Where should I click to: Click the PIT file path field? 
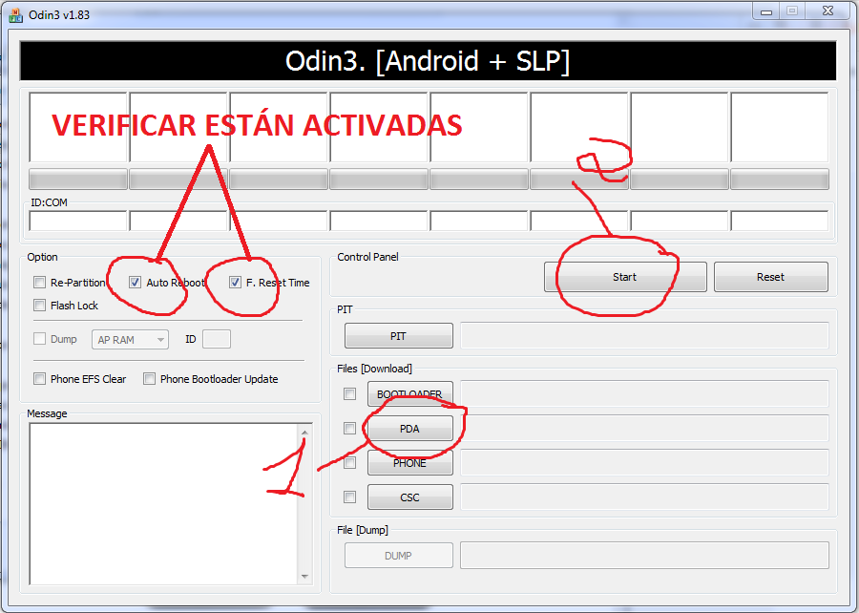tap(645, 335)
